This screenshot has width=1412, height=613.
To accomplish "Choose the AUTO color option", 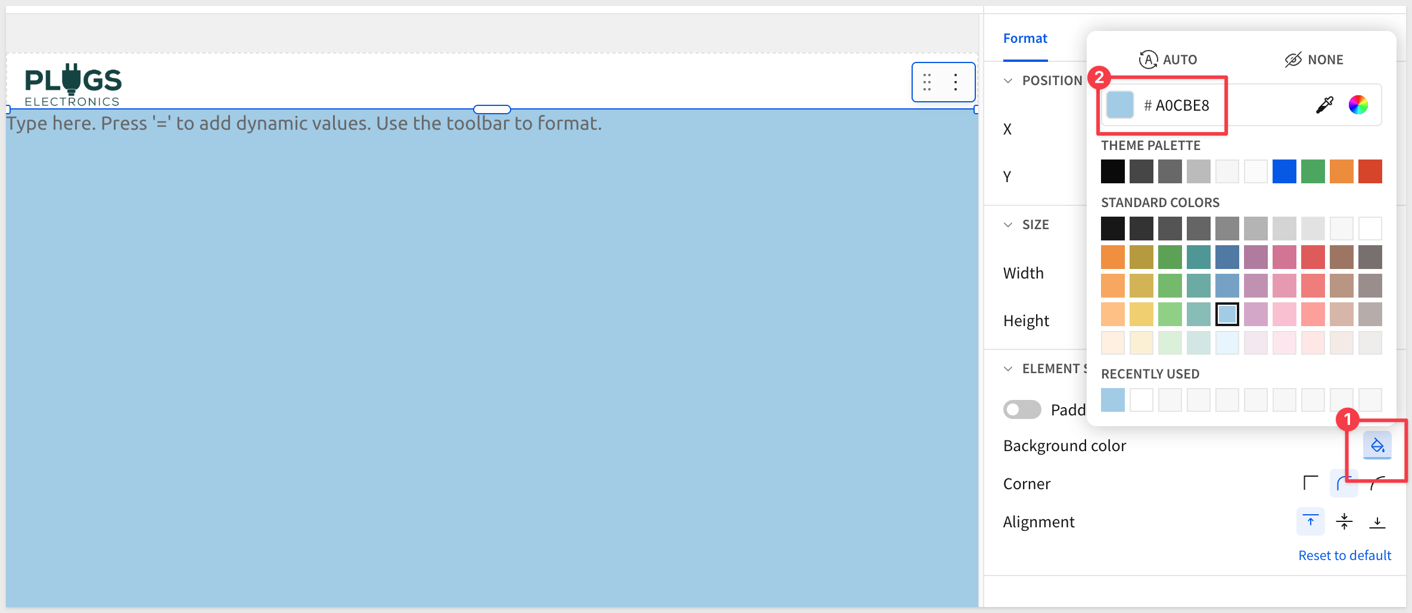I will pyautogui.click(x=1168, y=60).
